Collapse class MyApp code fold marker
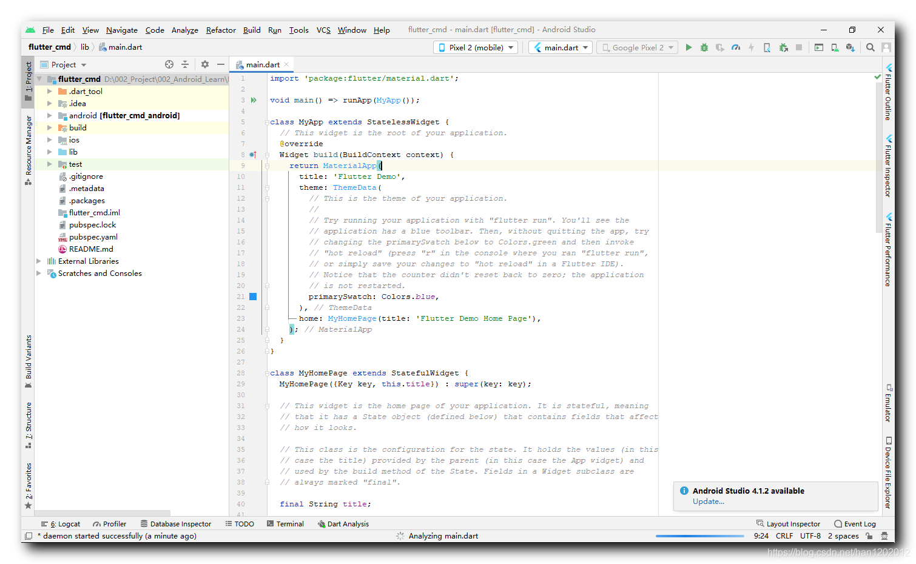The height and width of the screenshot is (564, 916). 266,122
